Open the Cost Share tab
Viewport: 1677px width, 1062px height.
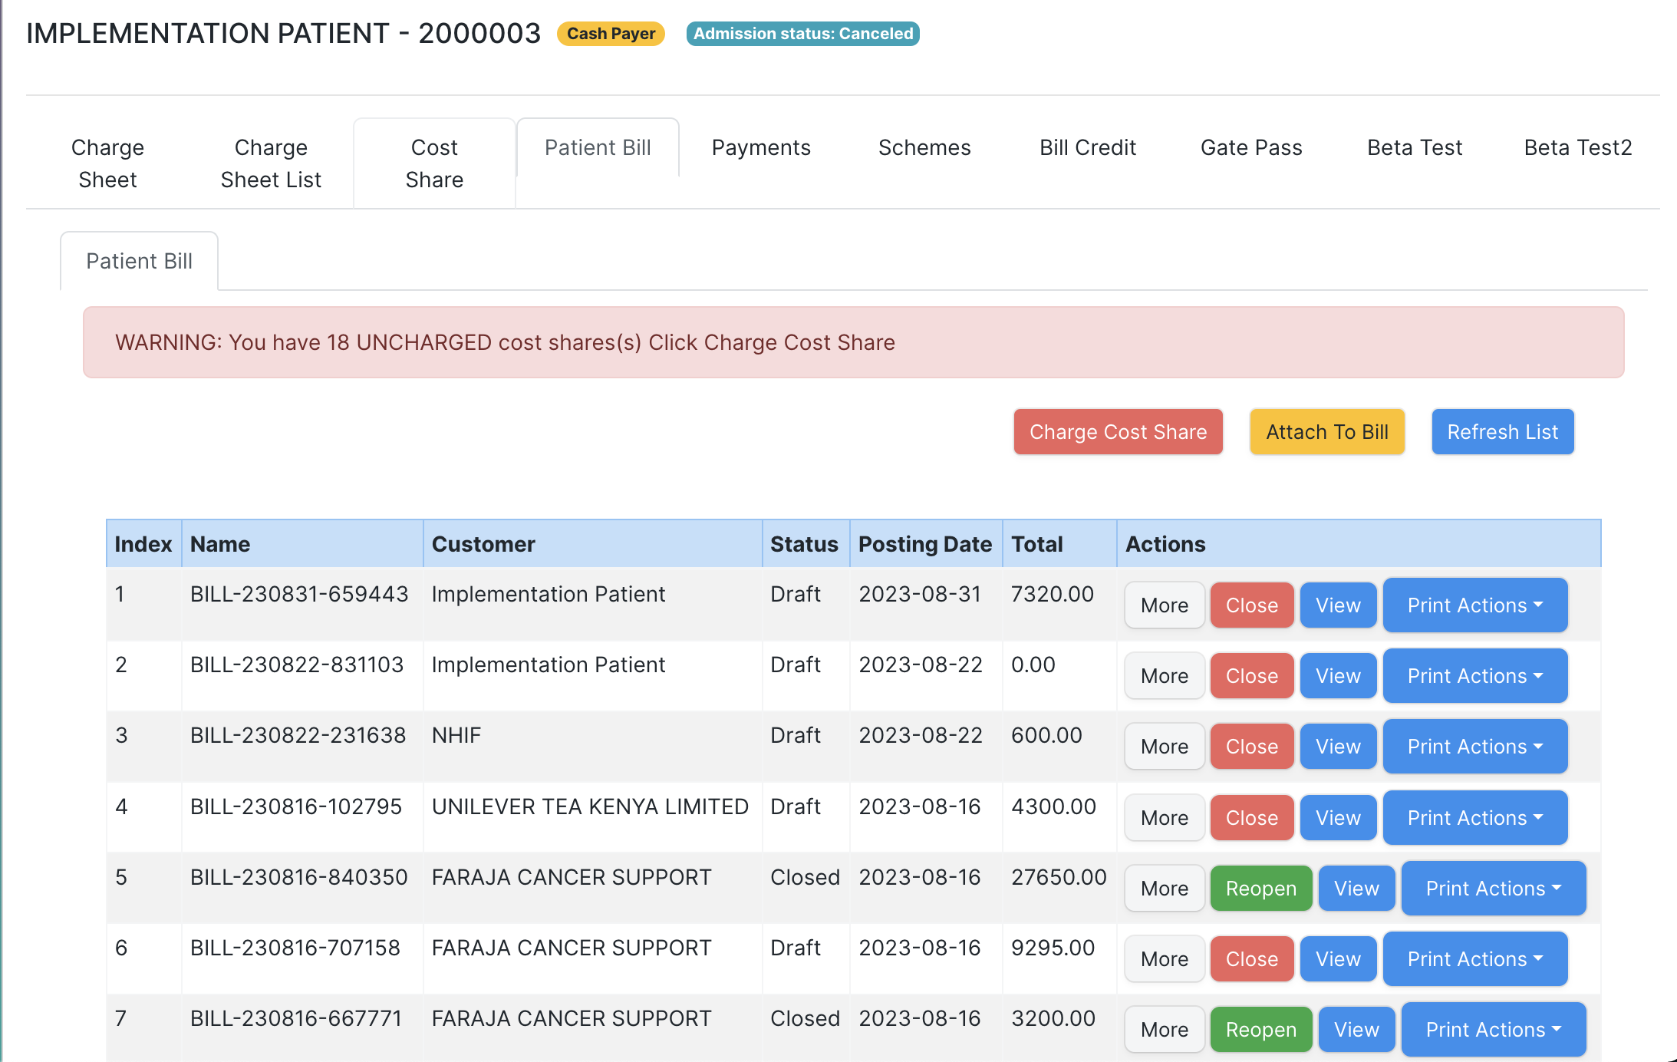tap(434, 163)
